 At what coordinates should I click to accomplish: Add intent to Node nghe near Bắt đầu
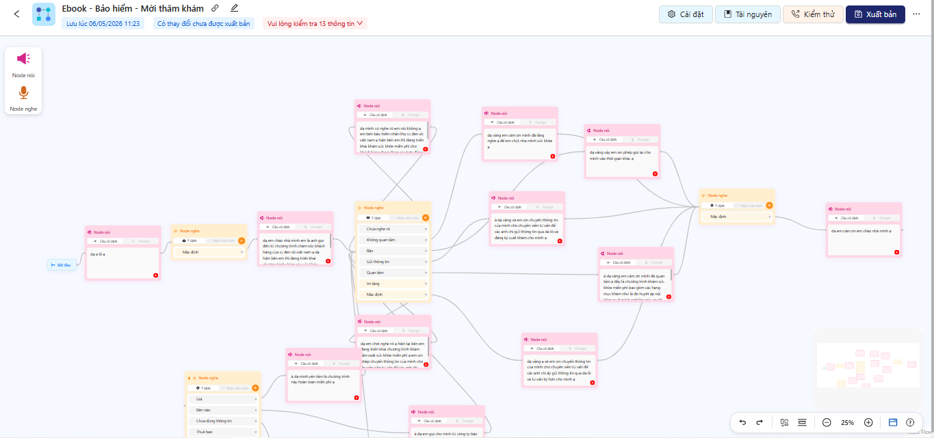tap(242, 241)
